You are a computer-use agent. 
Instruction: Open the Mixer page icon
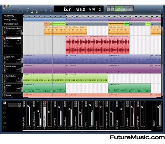[4, 103]
